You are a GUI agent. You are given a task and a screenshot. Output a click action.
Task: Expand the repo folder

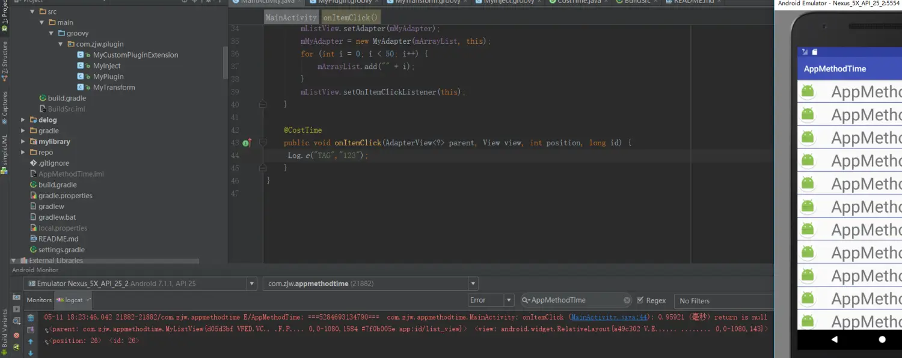tap(23, 152)
